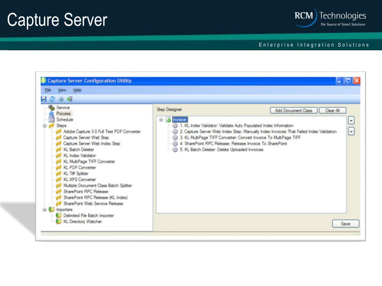Click the footsteps icon beside the Steps node
The image size is (382, 286).
(x=51, y=126)
